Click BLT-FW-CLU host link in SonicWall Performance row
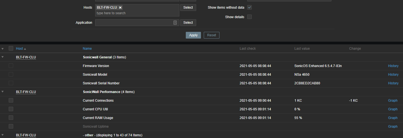Screen dimensions: 403x138 pyautogui.click(x=26, y=92)
